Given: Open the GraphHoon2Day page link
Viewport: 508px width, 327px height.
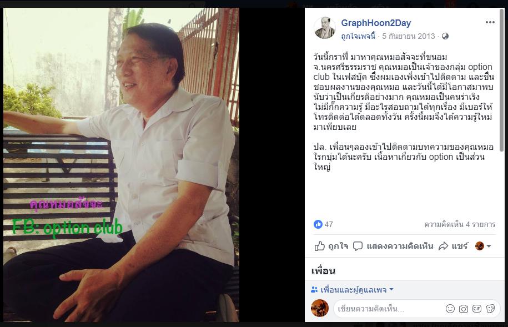Looking at the screenshot, I should coord(376,23).
